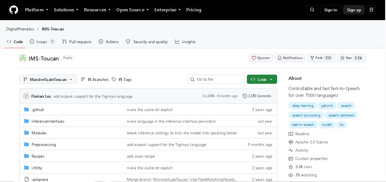Switch to the Actions tab

109,42
